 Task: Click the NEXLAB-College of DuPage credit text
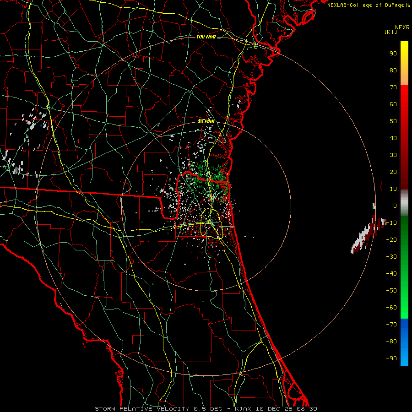point(368,5)
